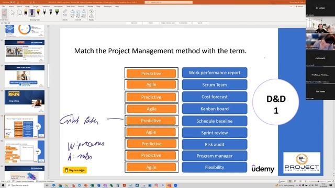This screenshot has height=188, width=335.
Task: Select the Program manager term box
Action: pyautogui.click(x=215, y=156)
